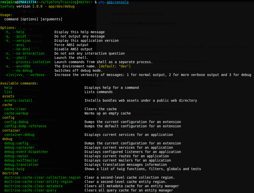Click the 'Available commands:' heading

tap(19, 83)
